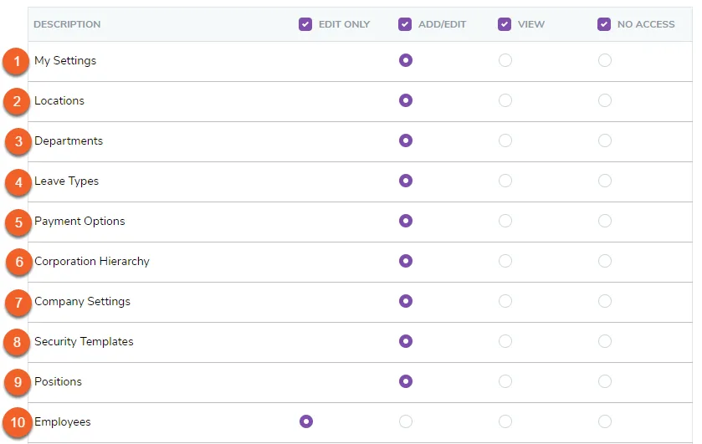This screenshot has height=444, width=702.
Task: Select Add/Edit for Corporation Hierarchy
Action: point(406,261)
